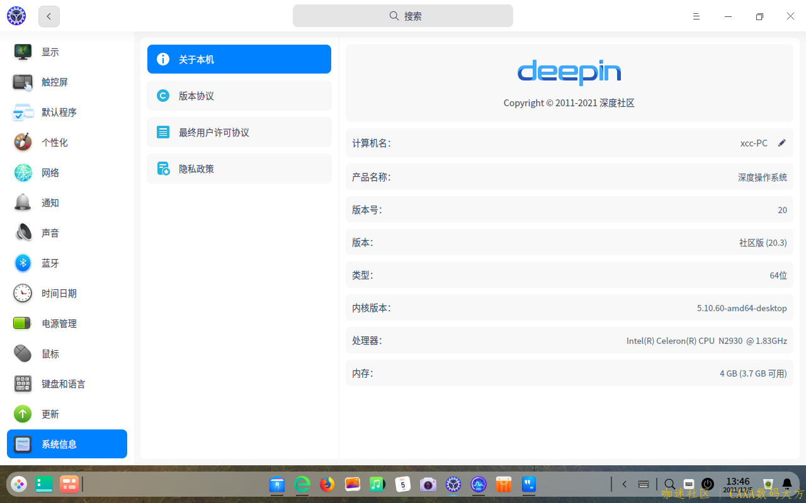Open the Camera/screenshot app in dock
806x503 pixels.
(x=428, y=484)
